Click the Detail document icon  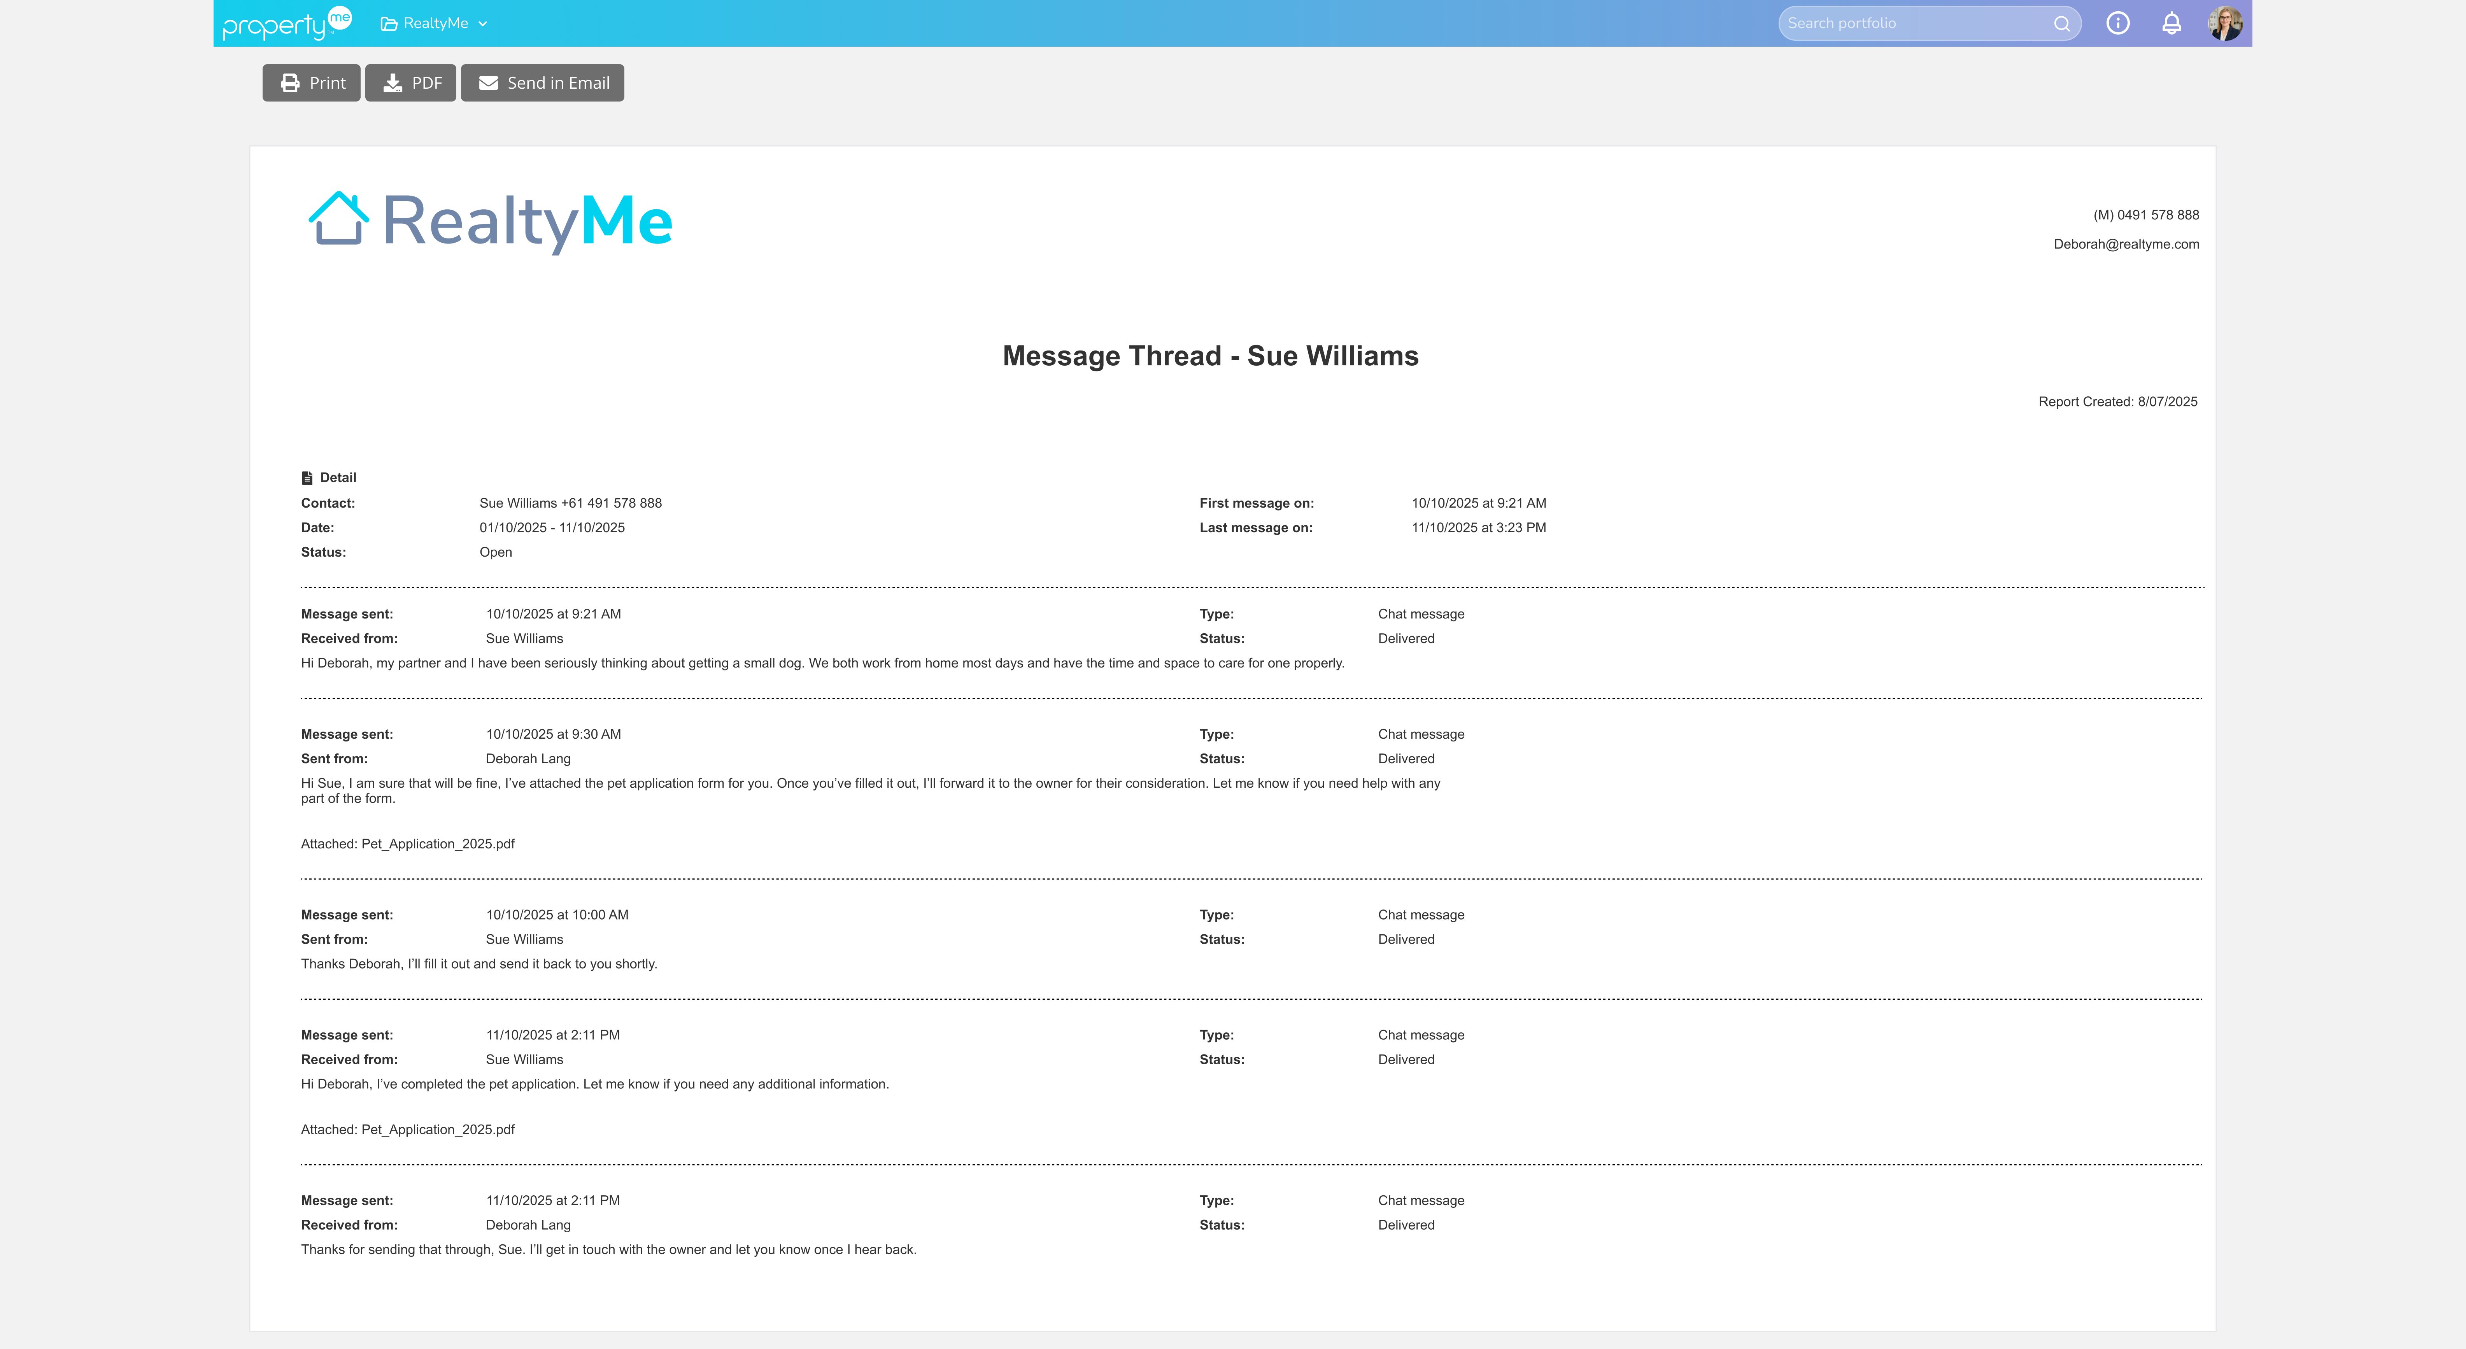click(x=307, y=478)
